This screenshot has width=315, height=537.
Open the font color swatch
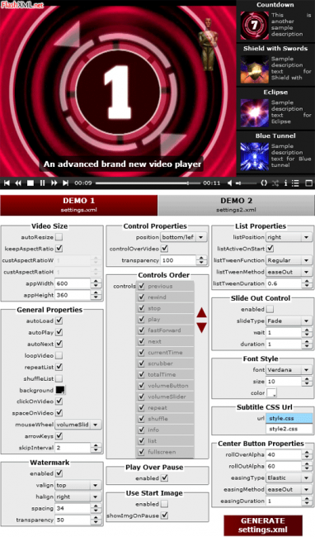[x=271, y=392]
